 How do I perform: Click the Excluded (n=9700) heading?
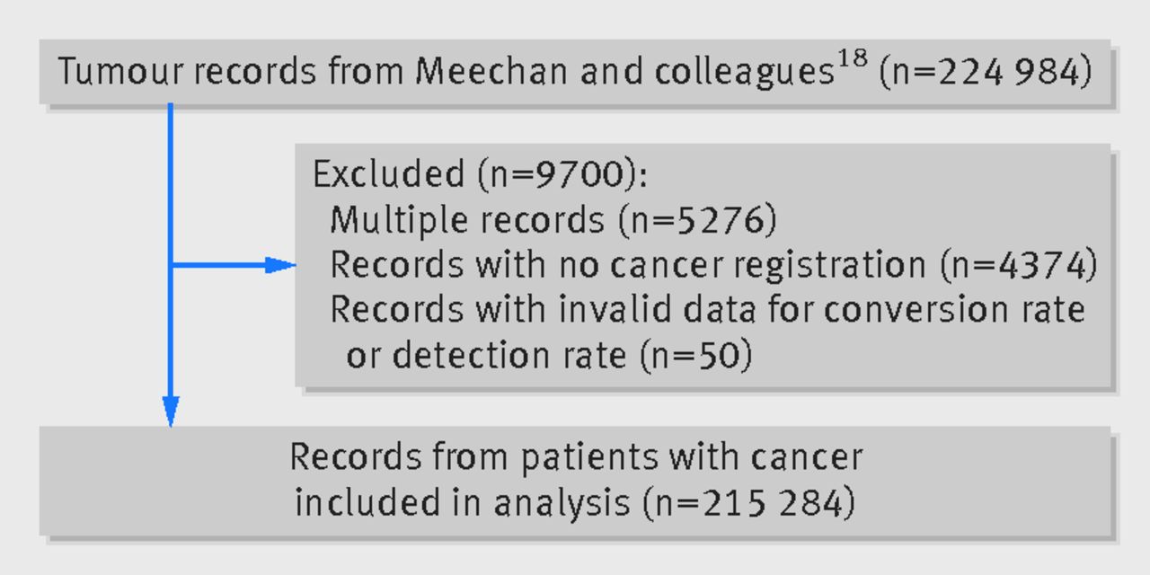480,173
